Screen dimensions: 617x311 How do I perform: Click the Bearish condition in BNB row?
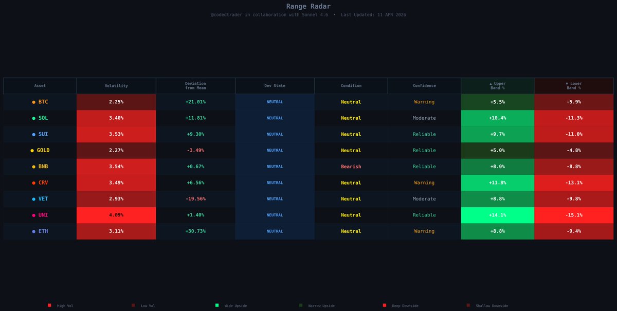(351, 167)
